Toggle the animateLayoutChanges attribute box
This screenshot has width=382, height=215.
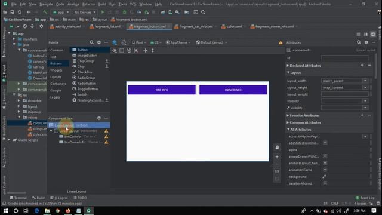click(325, 163)
